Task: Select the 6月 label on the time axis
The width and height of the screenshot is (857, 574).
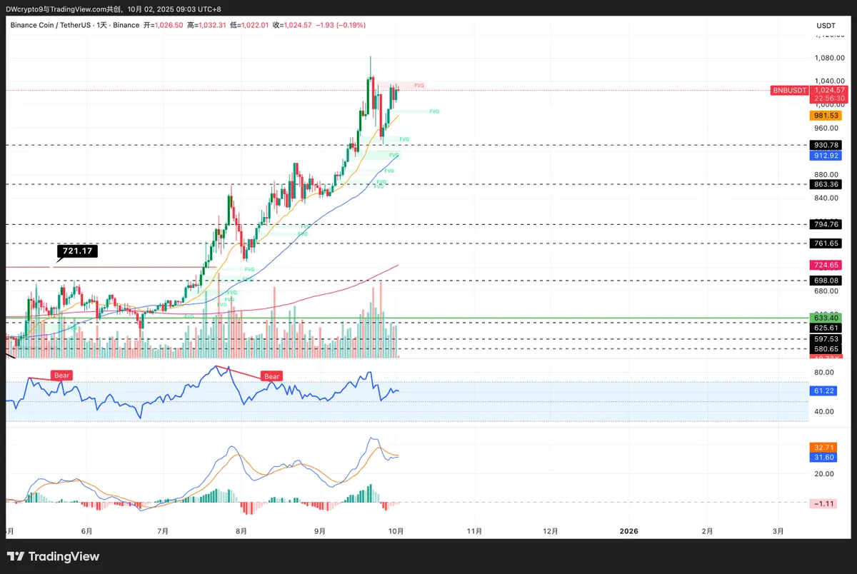Action: 87,531
